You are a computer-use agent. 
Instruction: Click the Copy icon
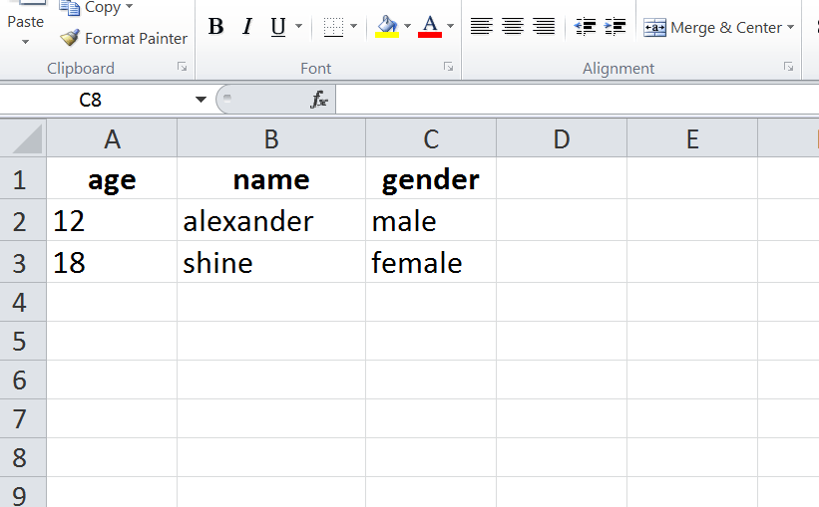point(69,8)
